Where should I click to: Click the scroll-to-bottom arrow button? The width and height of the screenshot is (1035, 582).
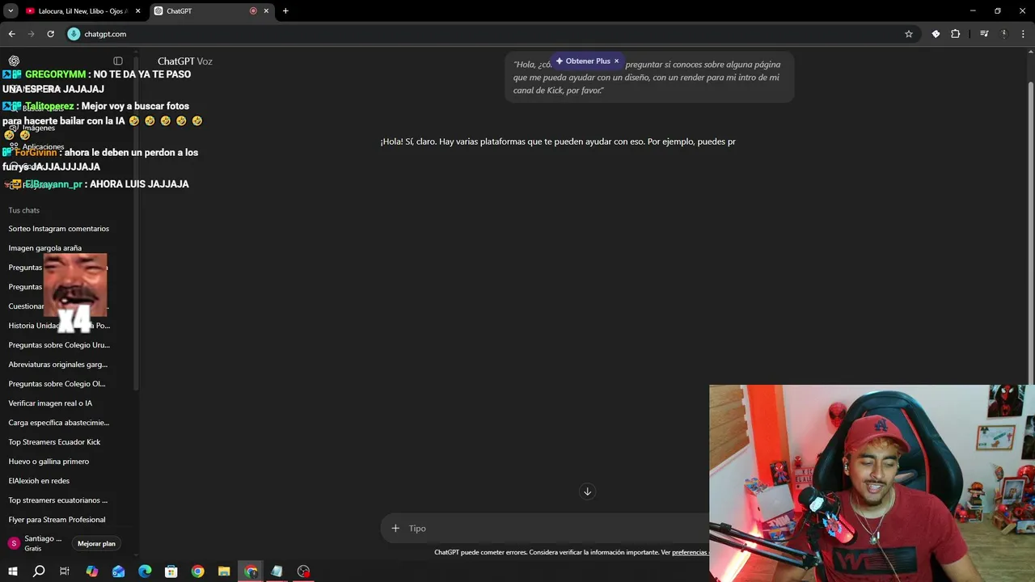pyautogui.click(x=588, y=491)
